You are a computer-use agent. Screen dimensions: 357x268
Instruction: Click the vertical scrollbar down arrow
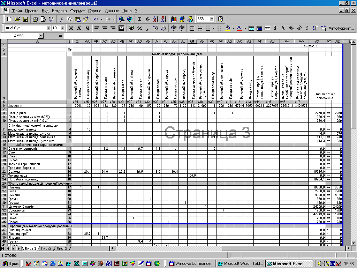[x=354, y=243]
